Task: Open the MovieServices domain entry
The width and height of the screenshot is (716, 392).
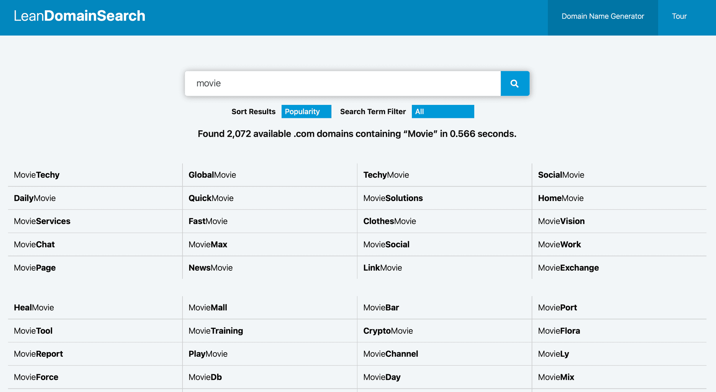Action: click(42, 221)
